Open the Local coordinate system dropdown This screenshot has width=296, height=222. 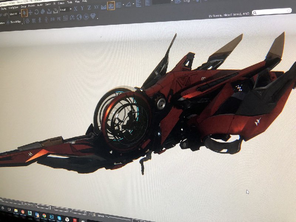point(66,10)
